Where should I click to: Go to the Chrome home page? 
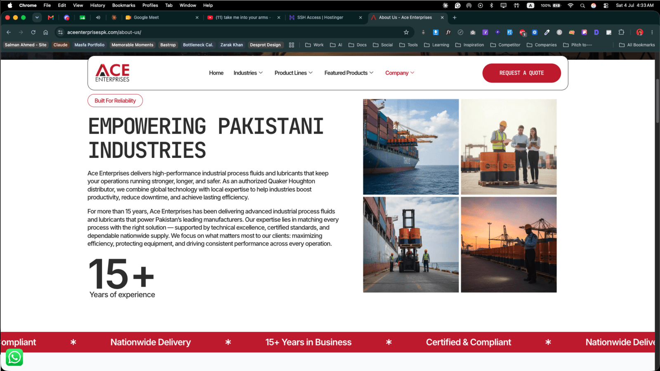pos(46,32)
